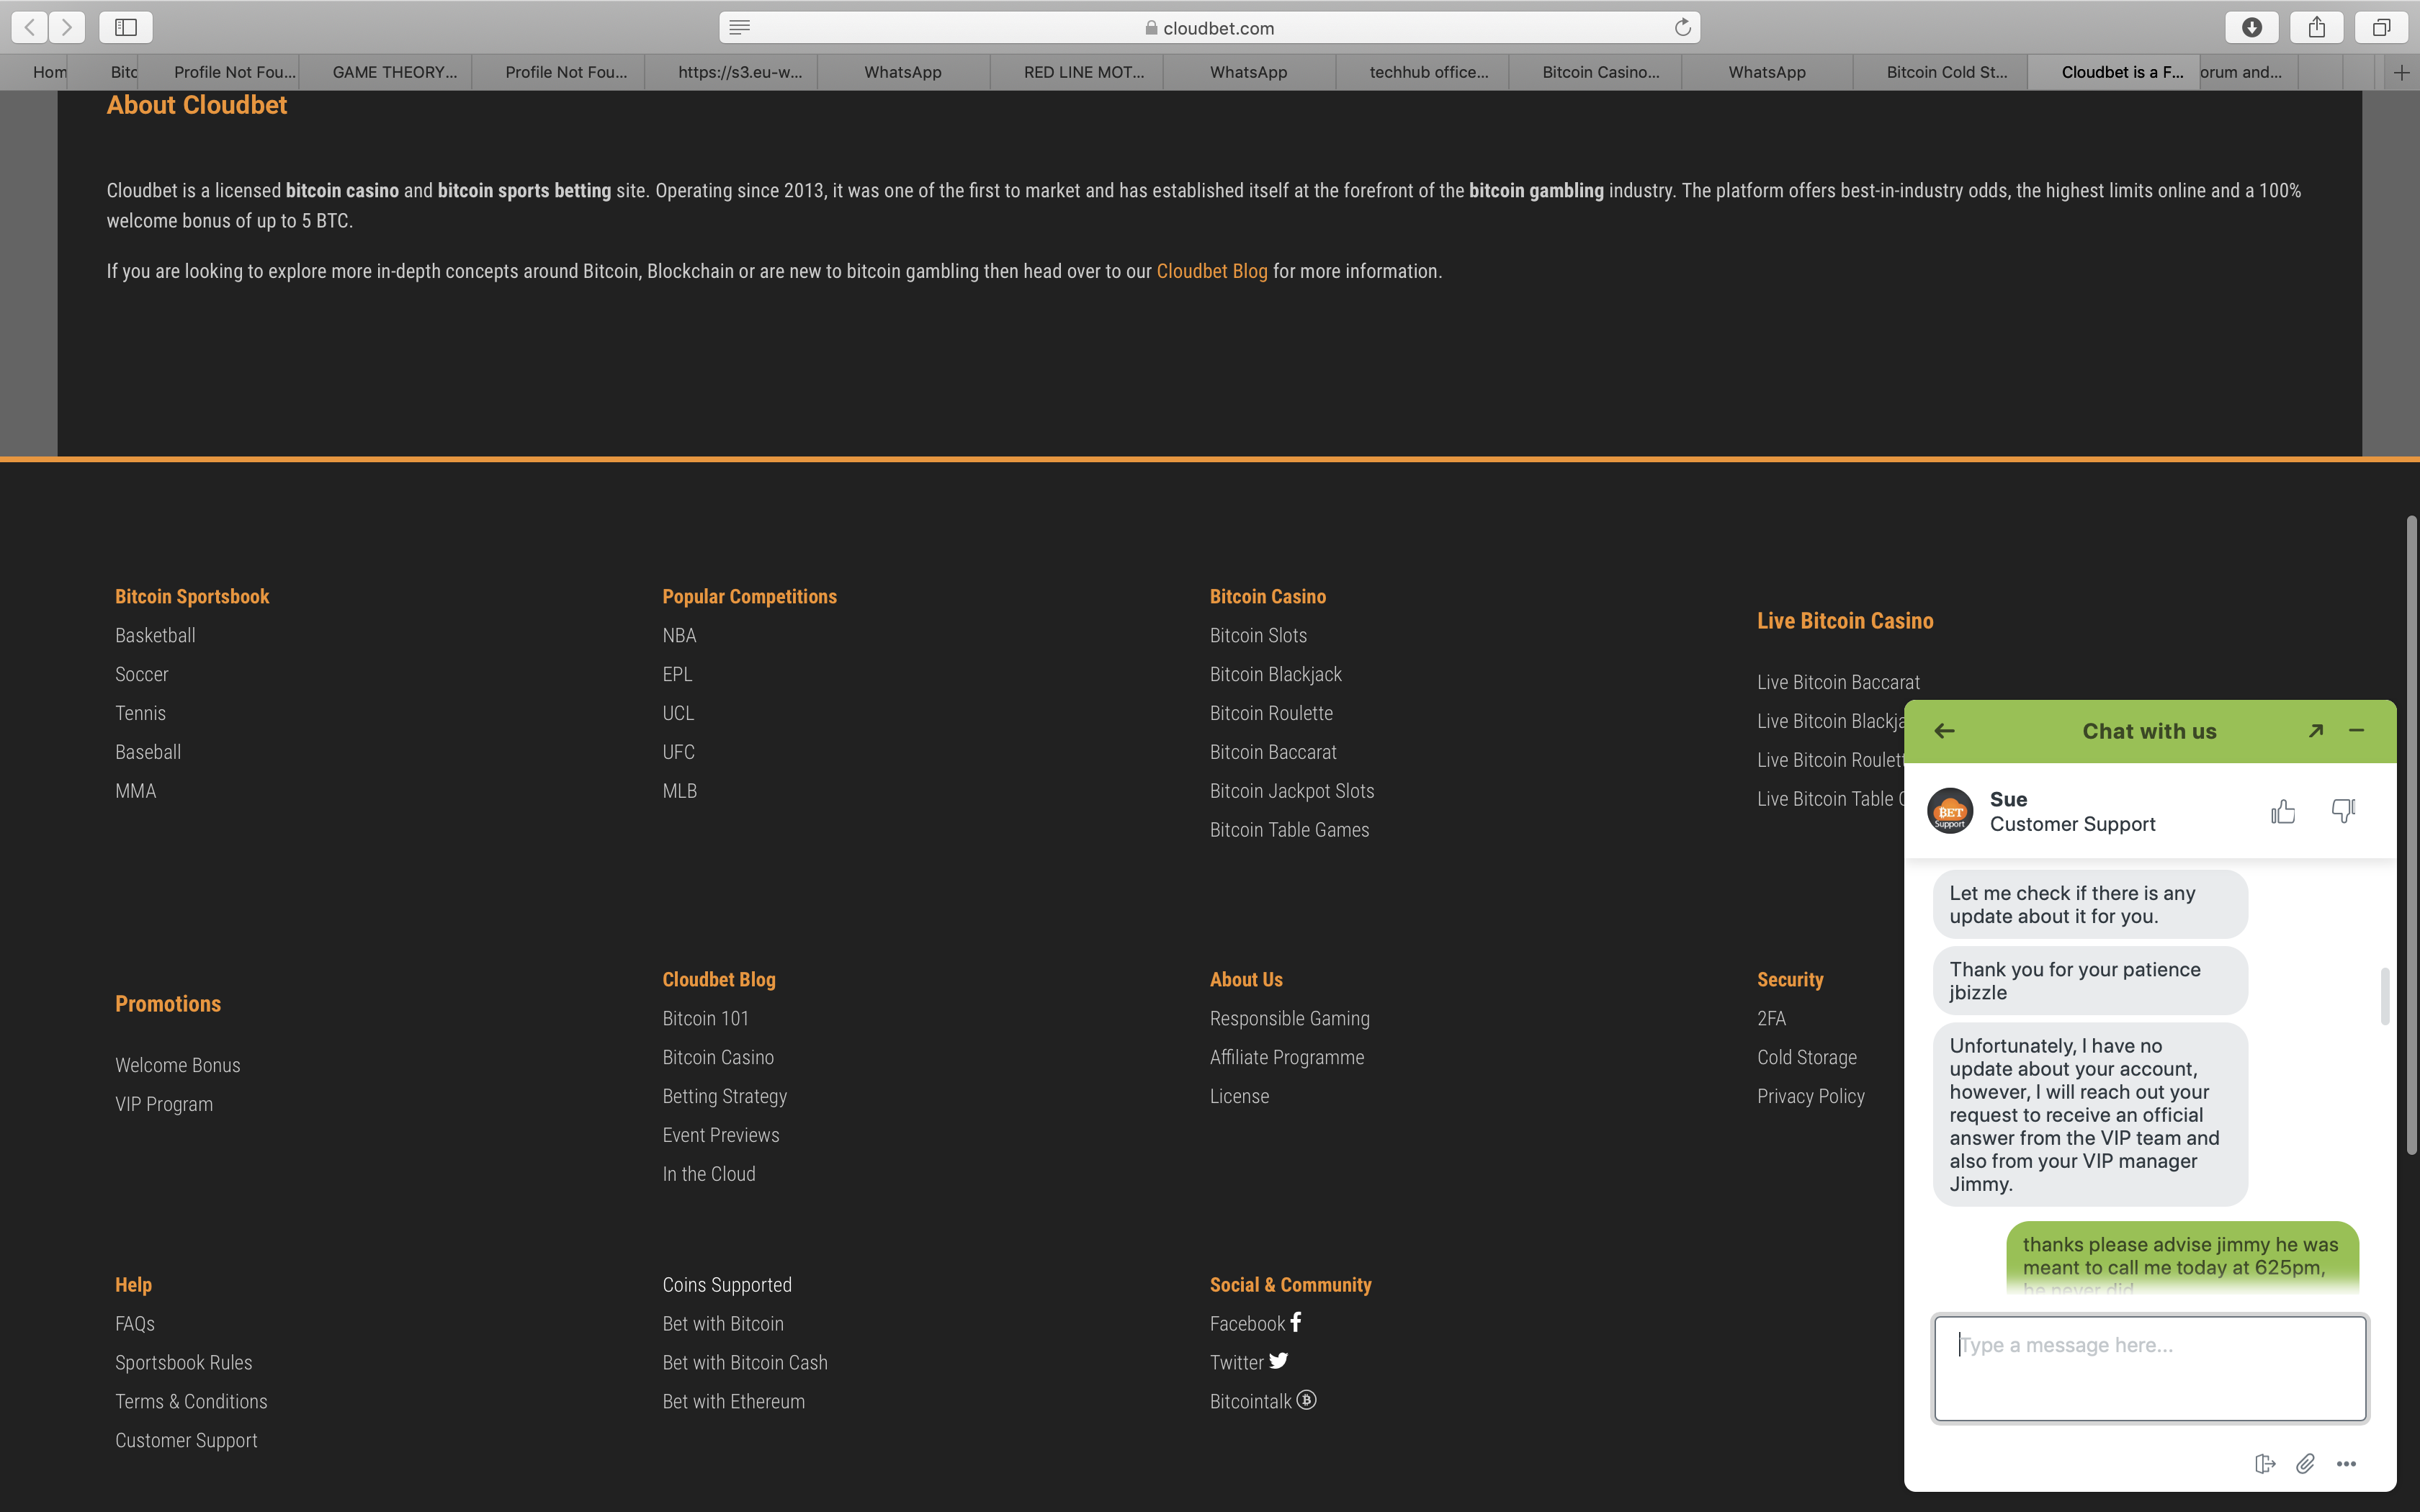
Task: Open Bitcoin 101 blog link
Action: click(705, 1018)
